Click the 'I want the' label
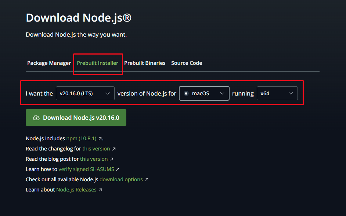Viewport: 346px width, 216px height. click(x=39, y=93)
